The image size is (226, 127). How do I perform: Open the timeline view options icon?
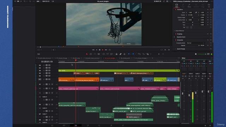click(38, 54)
